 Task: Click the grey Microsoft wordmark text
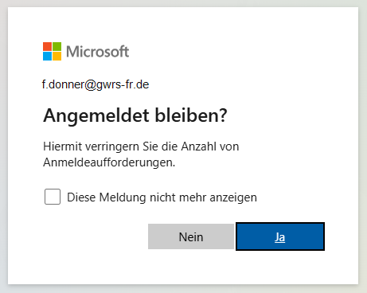pos(97,52)
